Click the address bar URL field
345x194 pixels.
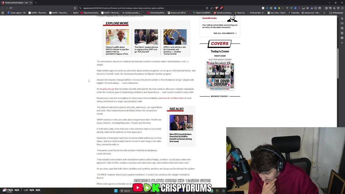(x=143, y=8)
